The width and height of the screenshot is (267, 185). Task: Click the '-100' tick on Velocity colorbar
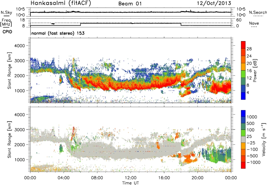252,149
